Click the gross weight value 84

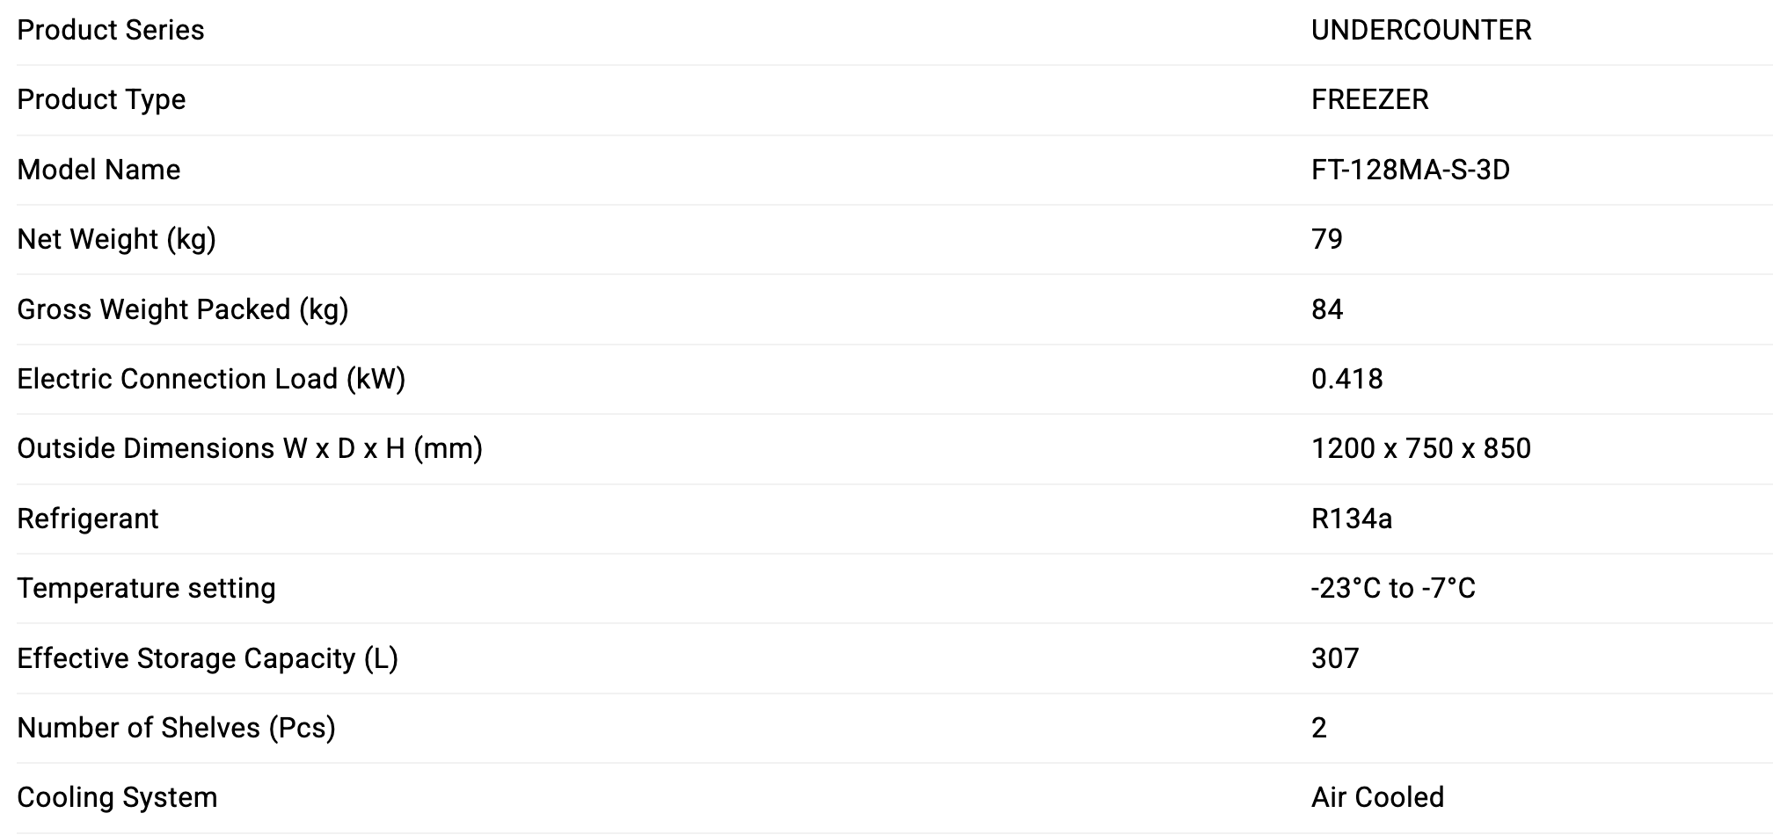point(1326,309)
